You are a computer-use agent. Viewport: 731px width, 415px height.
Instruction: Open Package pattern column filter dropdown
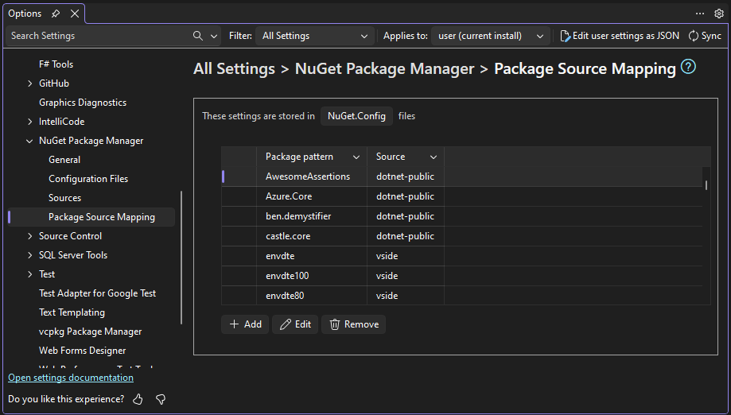356,157
